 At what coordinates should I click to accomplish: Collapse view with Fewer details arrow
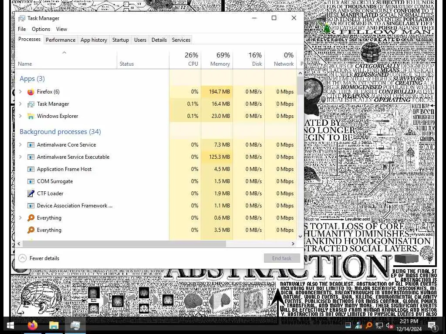(23, 258)
